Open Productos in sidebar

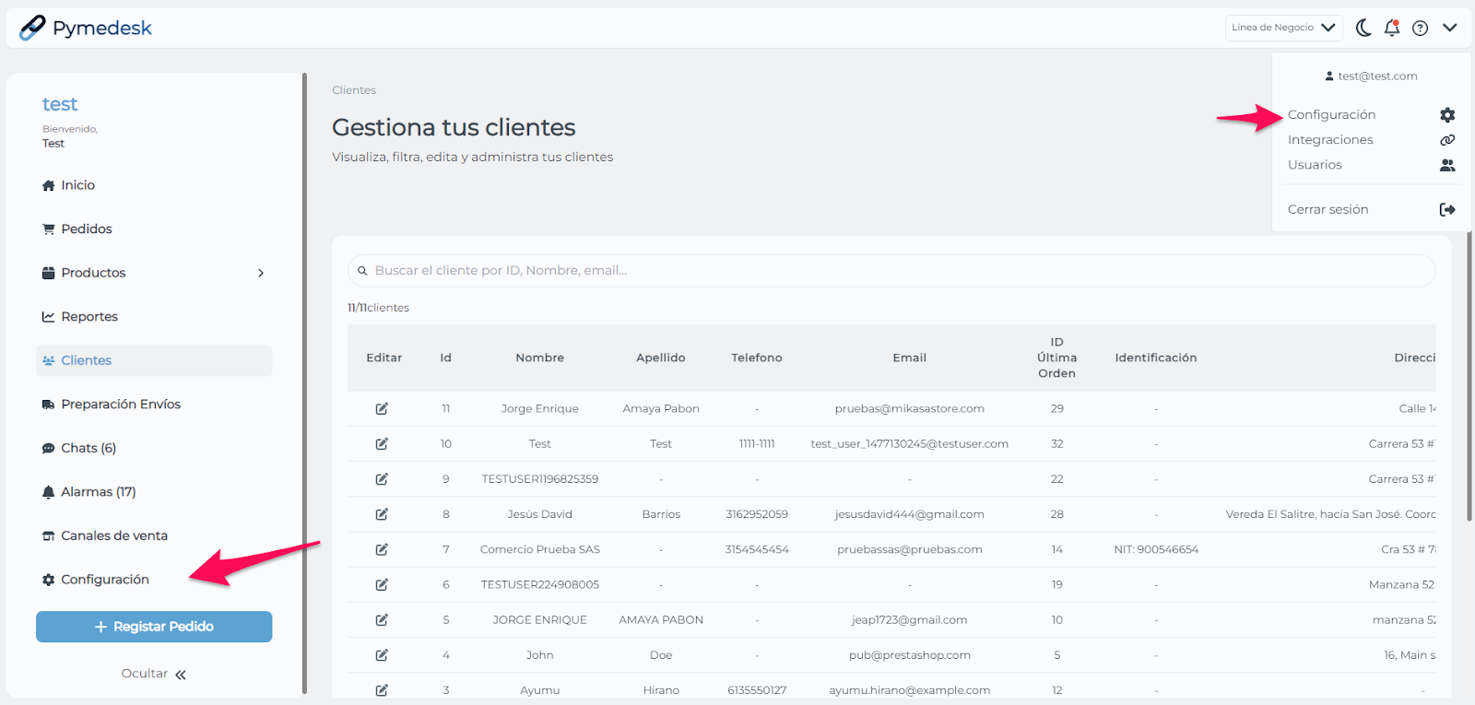point(93,273)
